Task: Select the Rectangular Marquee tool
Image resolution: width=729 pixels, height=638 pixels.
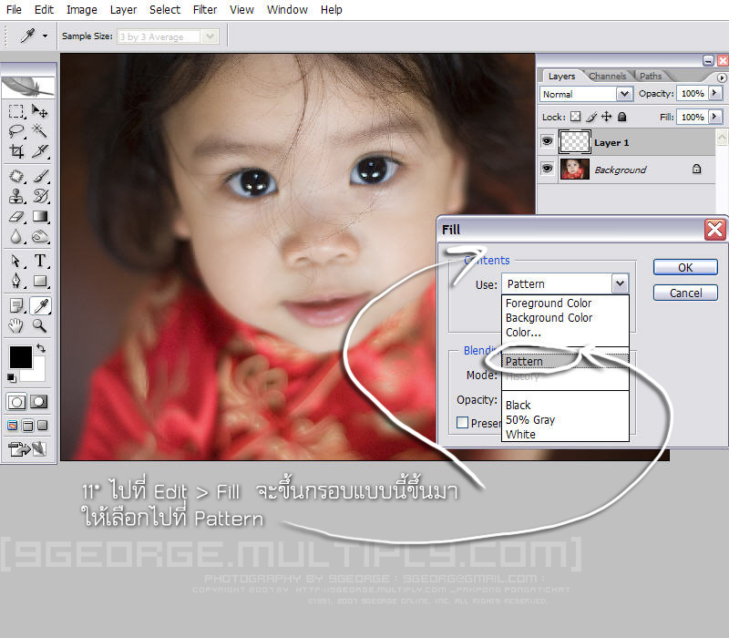Action: pos(15,111)
